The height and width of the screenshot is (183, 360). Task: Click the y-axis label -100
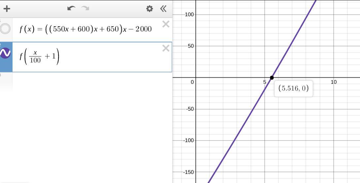point(188,140)
